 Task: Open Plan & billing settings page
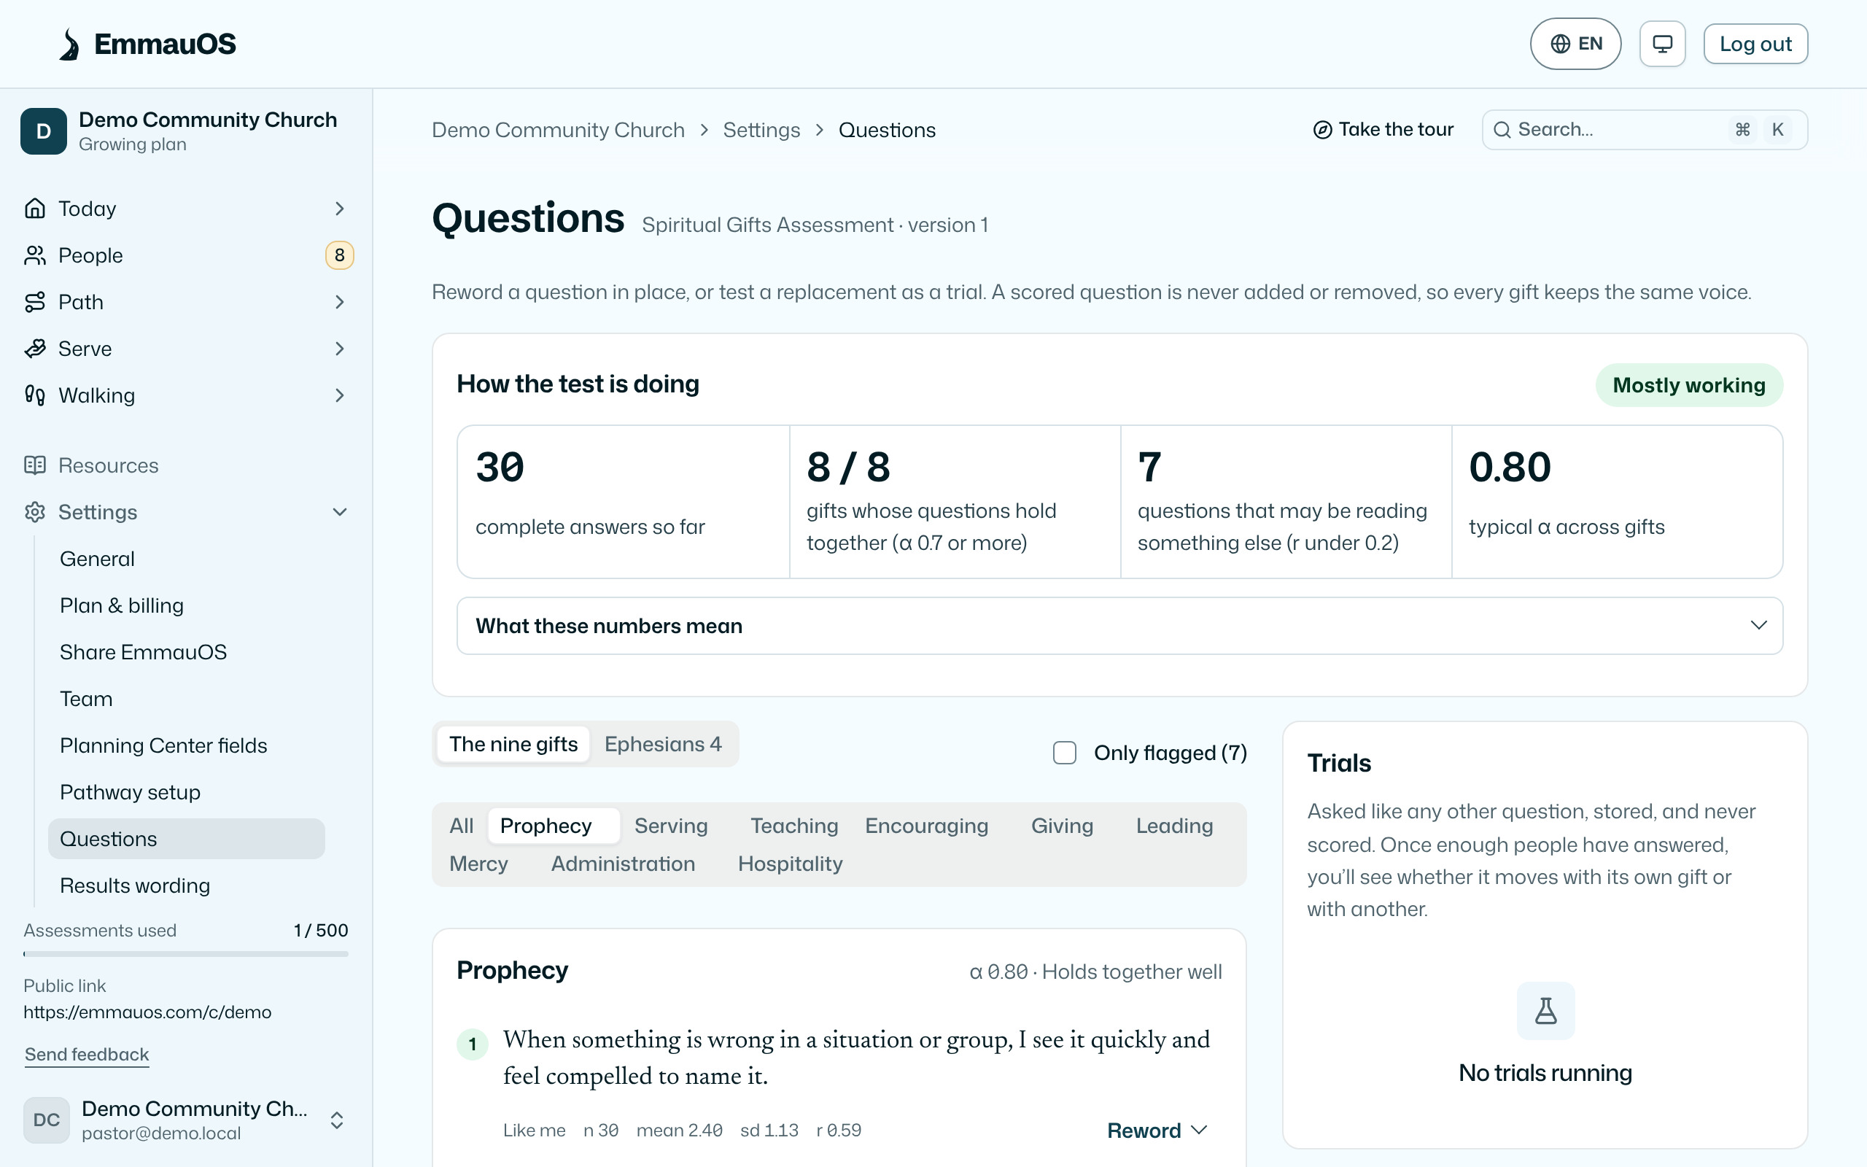pyautogui.click(x=186, y=605)
